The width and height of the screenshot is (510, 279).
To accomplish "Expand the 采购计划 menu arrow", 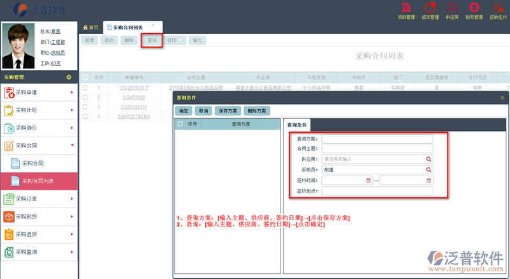I will pyautogui.click(x=72, y=110).
